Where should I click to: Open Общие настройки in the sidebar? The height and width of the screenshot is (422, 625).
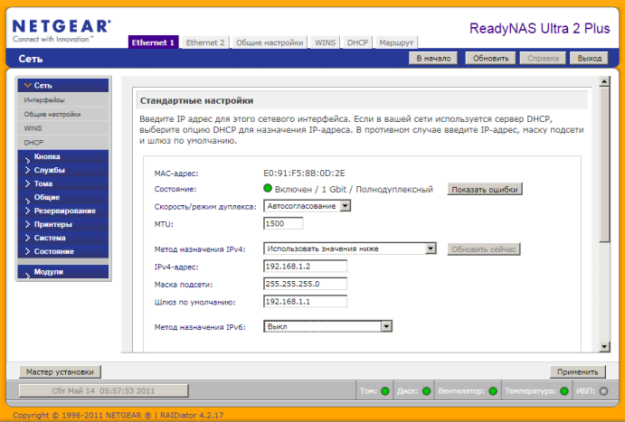tap(63, 114)
